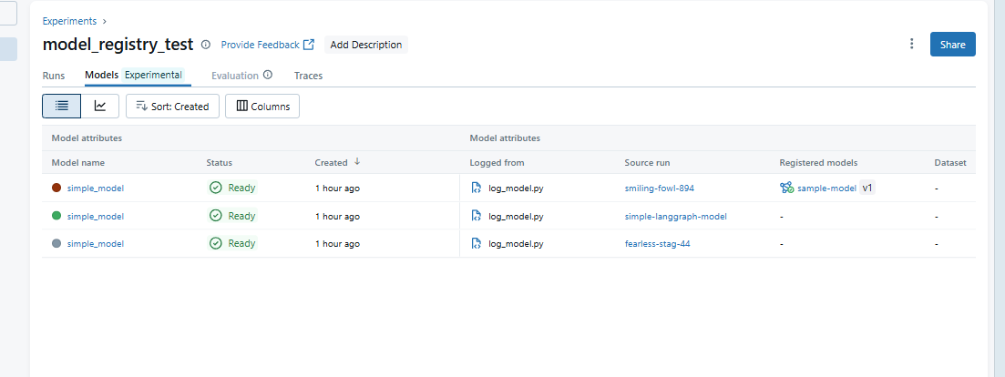Click the Model name column header
This screenshot has width=1005, height=377.
pos(78,163)
